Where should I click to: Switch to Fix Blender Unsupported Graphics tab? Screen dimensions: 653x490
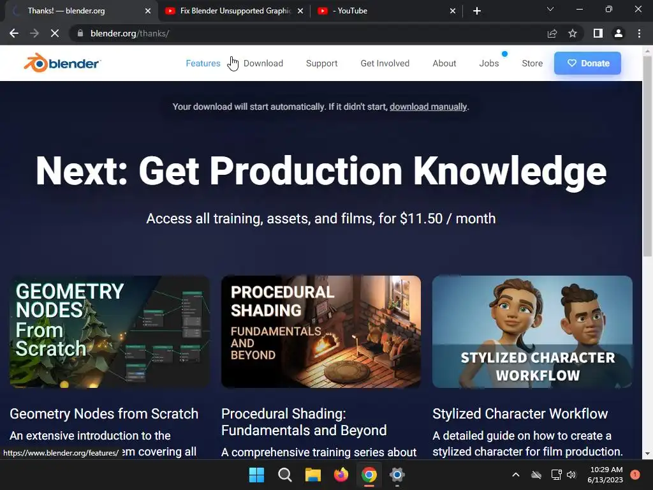point(234,11)
